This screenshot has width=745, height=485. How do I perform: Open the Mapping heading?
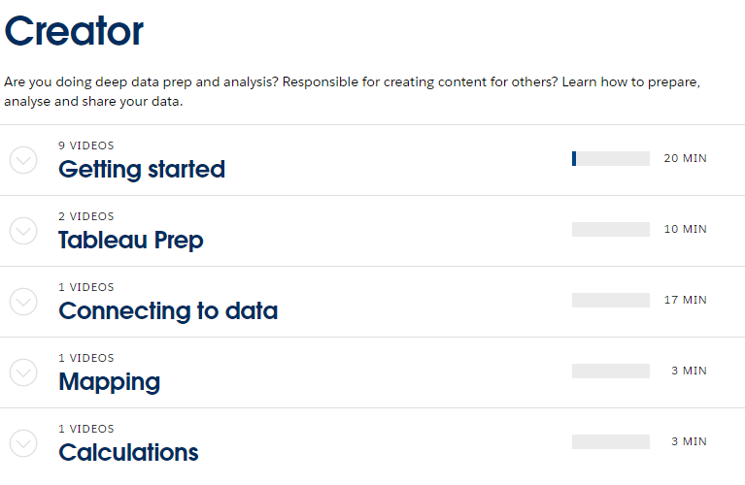pos(110,382)
